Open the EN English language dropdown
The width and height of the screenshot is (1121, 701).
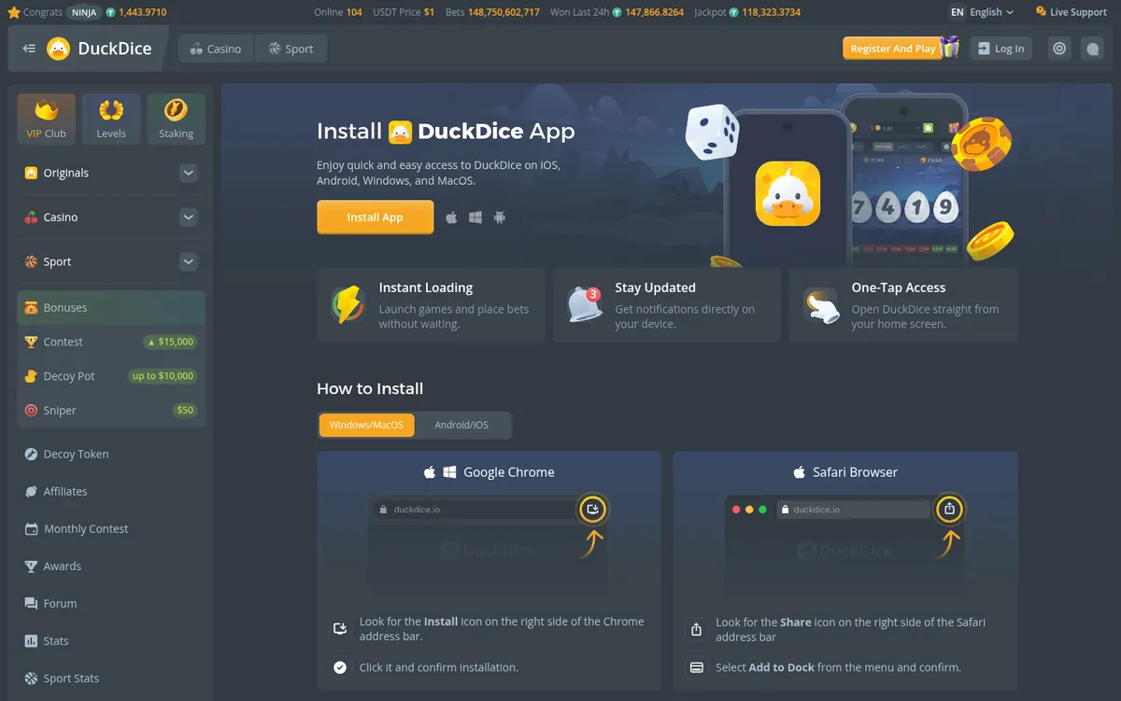(982, 12)
